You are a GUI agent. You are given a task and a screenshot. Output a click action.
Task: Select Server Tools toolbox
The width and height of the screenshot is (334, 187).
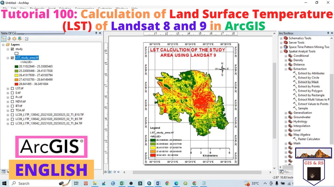click(x=296, y=43)
